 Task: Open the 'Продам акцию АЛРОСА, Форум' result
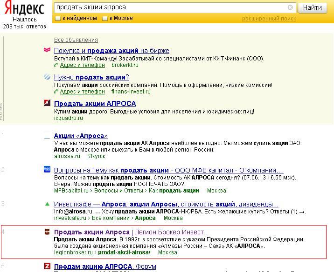[x=105, y=266]
